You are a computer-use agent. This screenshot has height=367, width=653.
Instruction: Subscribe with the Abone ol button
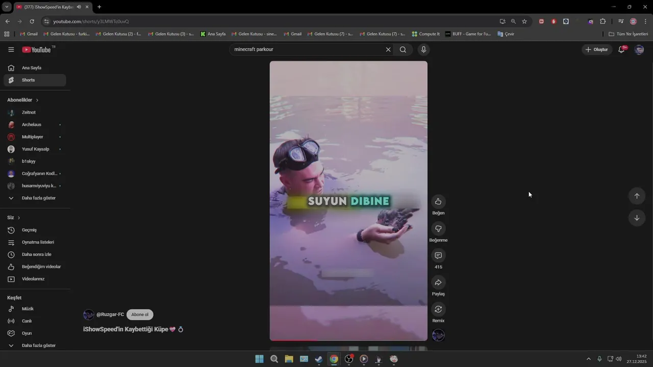click(140, 314)
